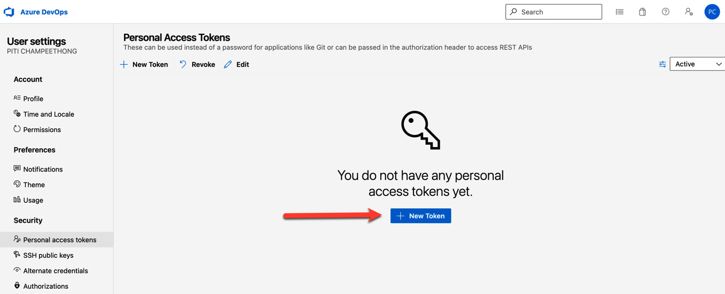Screen dimensions: 725x294
Task: Click the User settings sidebar title
Action: click(x=36, y=41)
